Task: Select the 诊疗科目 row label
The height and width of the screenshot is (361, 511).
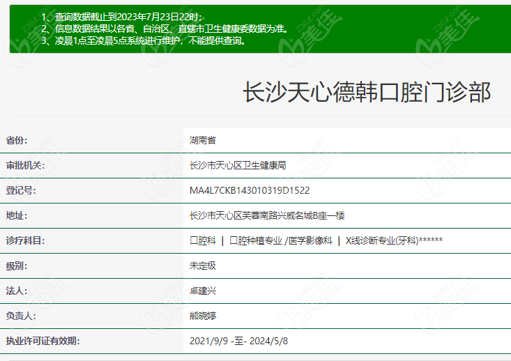Action: click(25, 240)
